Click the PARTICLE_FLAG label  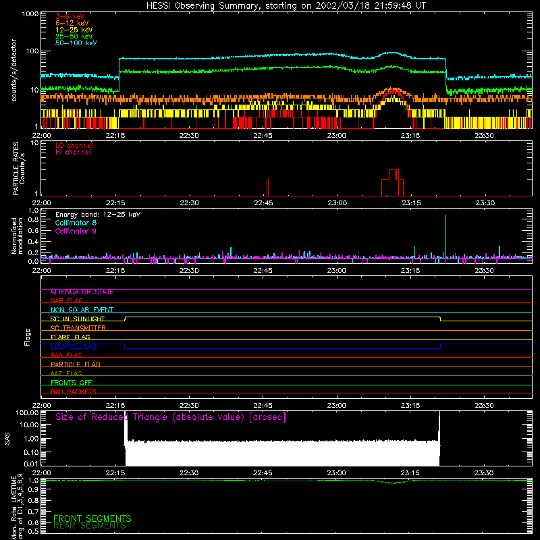point(76,364)
